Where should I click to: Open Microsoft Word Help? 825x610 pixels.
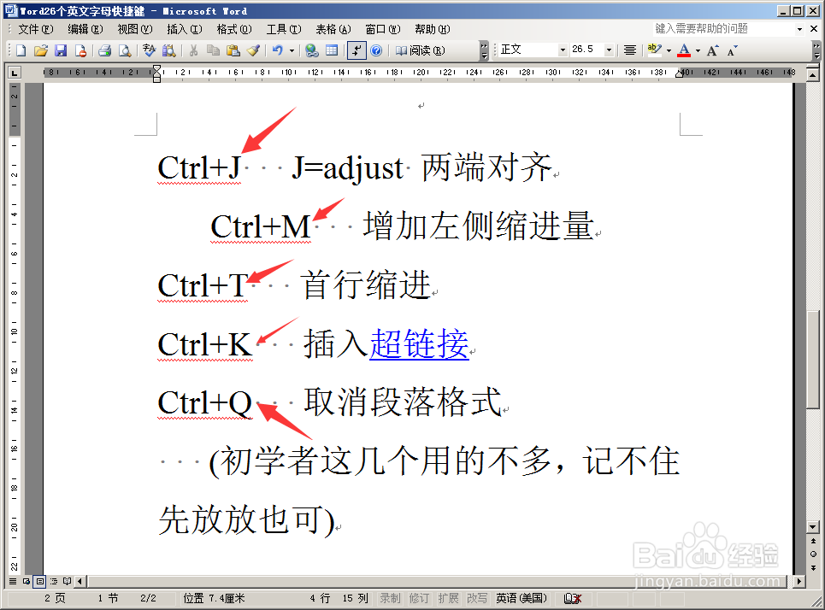tap(374, 50)
